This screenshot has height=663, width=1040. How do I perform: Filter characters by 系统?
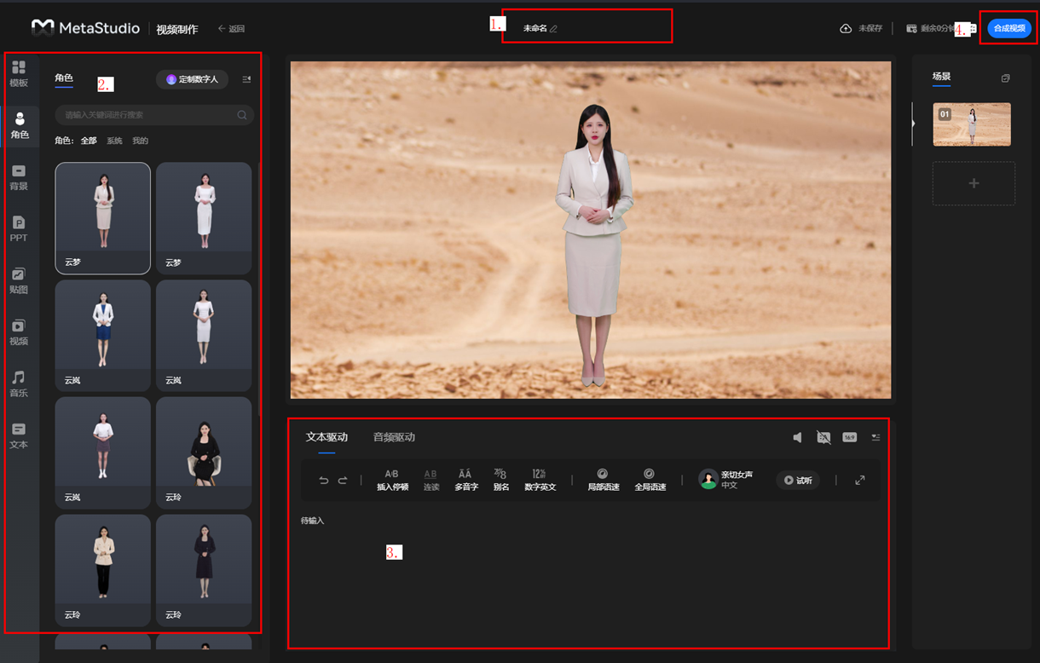114,141
